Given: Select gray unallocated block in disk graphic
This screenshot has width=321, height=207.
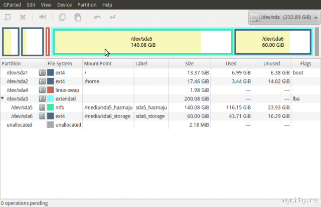Looking at the screenshot, I should tap(316, 42).
